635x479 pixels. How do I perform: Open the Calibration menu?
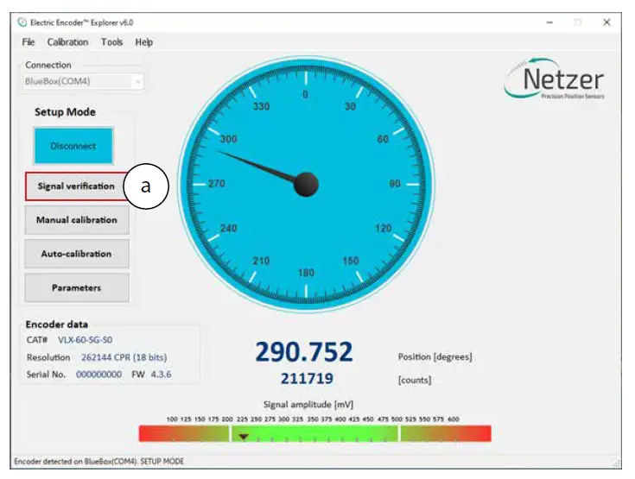coord(67,42)
